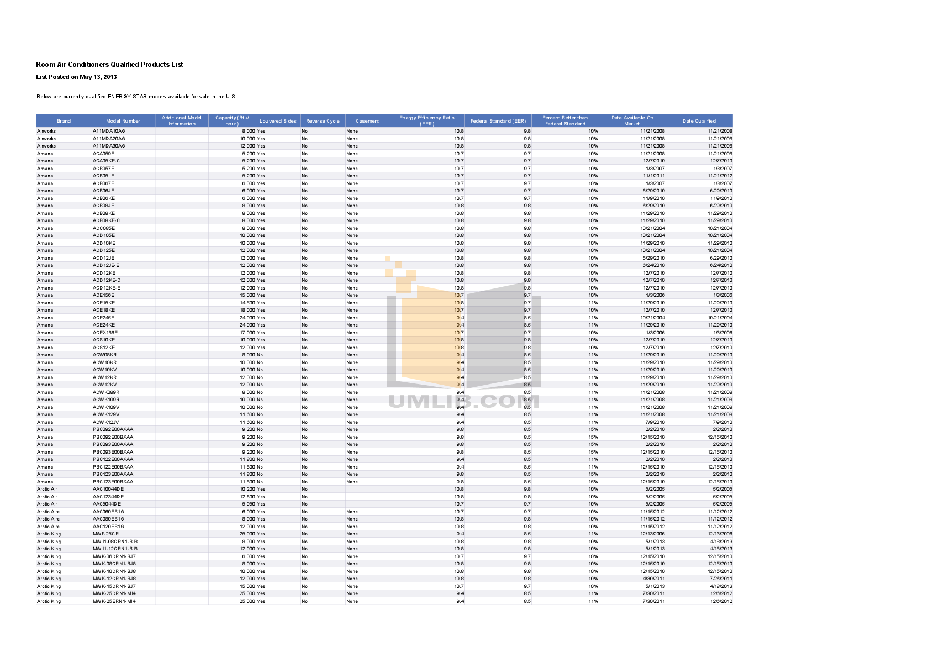Select model number MWF-25CR cell

(x=106, y=534)
